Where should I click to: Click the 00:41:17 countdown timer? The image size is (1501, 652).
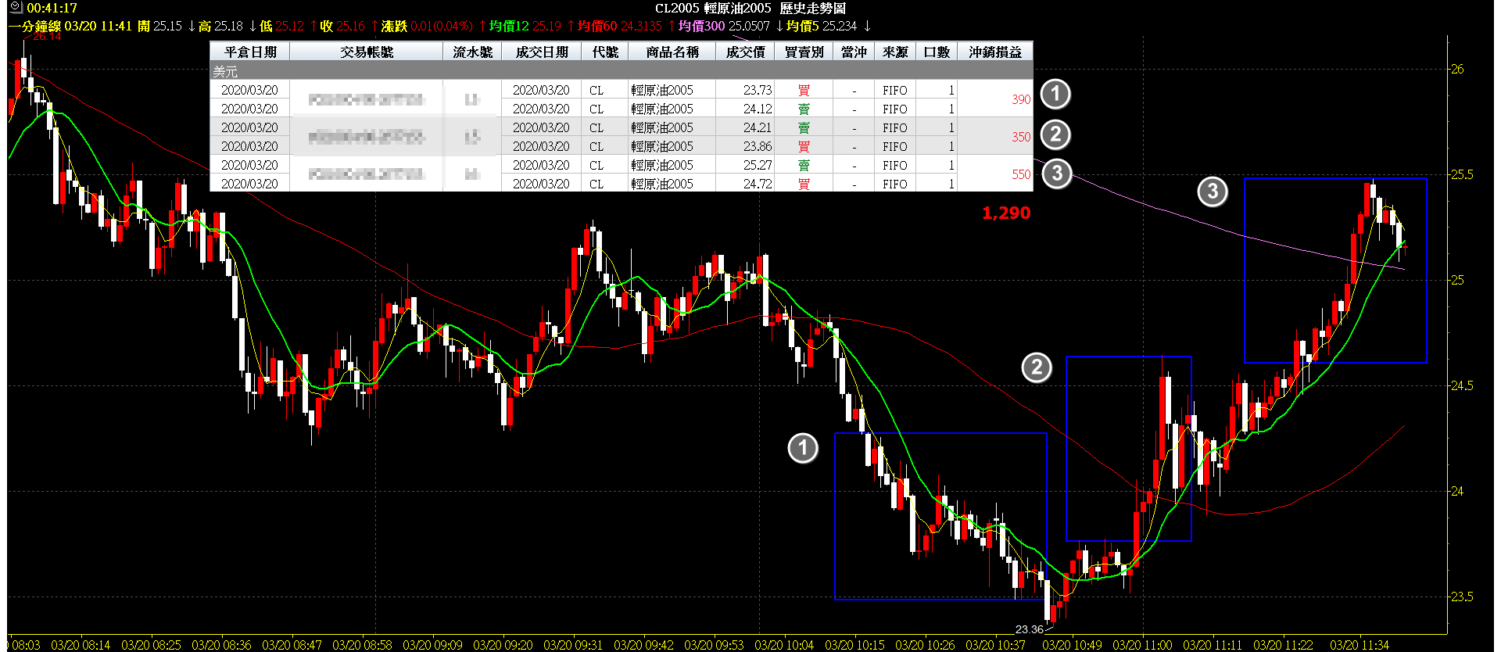point(52,8)
